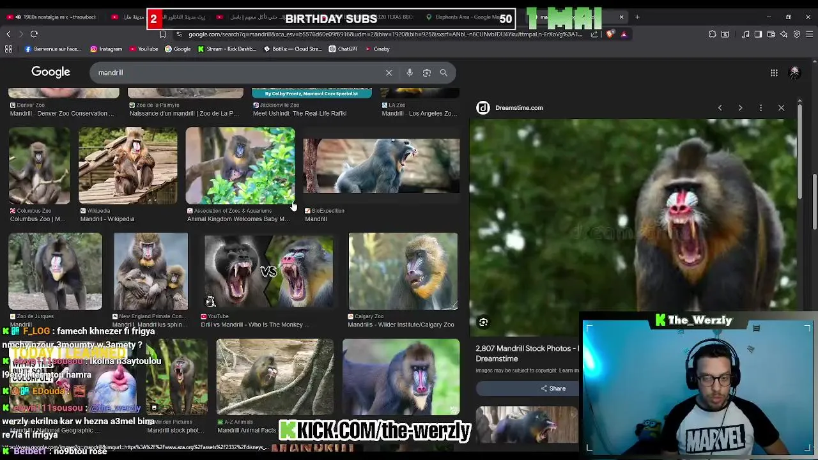Open BioExpedition roaring mandrill thumbnail
This screenshot has width=818, height=460.
pyautogui.click(x=382, y=165)
